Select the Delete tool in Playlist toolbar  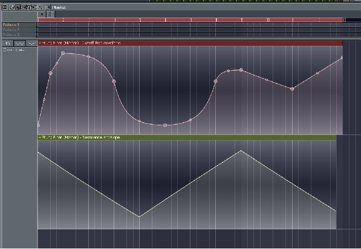click(23, 7)
